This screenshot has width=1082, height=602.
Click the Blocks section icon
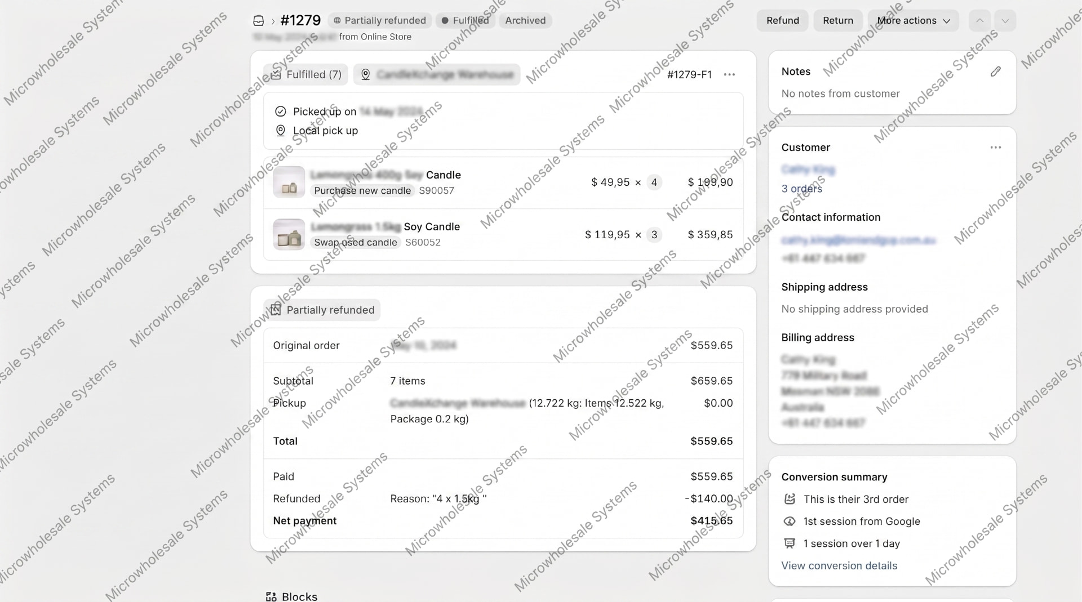271,596
